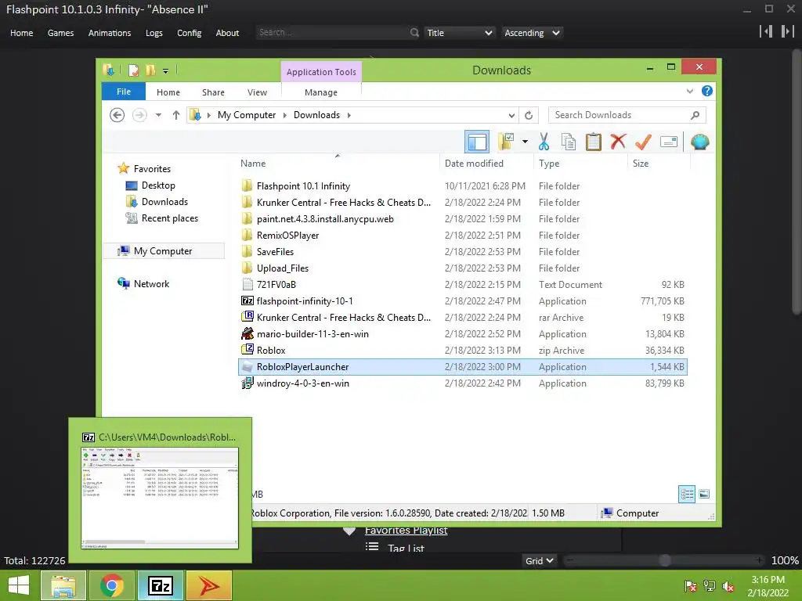The height and width of the screenshot is (601, 802).
Task: Expand the ribbon chevron near Help
Action: coord(689,91)
